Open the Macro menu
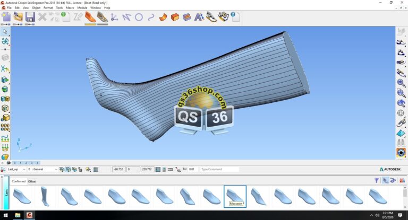Viewport: 408px width, 220px height. pos(70,8)
